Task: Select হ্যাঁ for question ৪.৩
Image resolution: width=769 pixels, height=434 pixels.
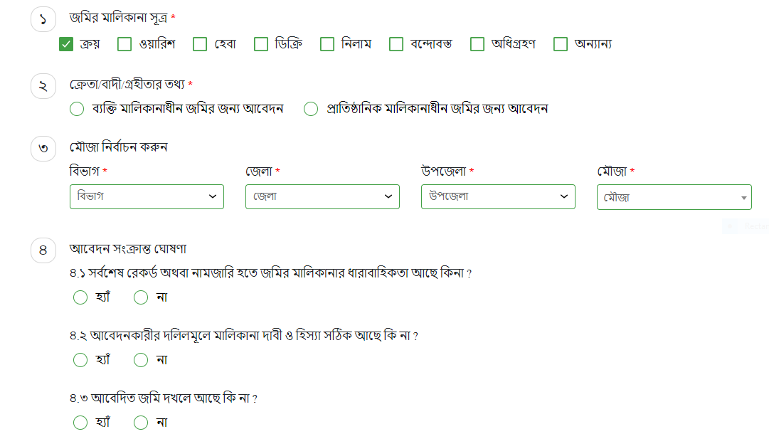Action: click(80, 422)
